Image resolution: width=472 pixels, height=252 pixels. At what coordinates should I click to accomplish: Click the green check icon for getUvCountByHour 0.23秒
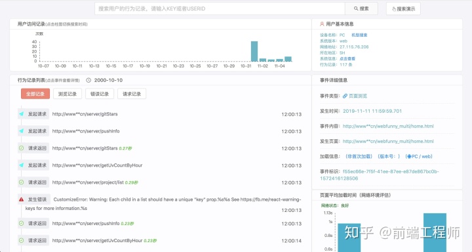pos(22,241)
